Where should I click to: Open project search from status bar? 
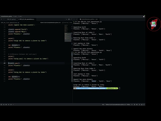(x=9, y=105)
